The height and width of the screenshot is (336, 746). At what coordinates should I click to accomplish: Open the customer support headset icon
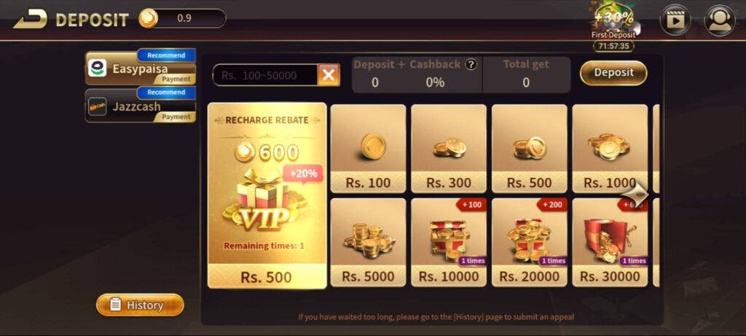coord(719,20)
